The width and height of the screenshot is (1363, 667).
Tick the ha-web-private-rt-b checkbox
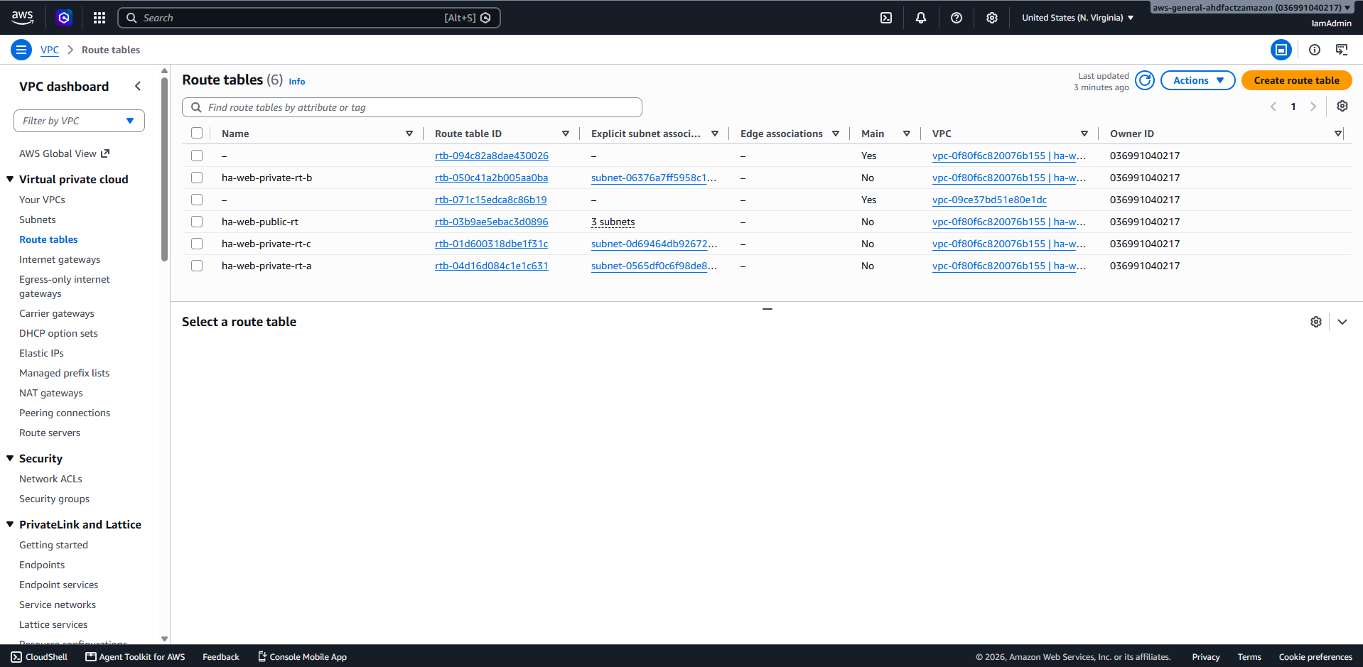point(197,178)
